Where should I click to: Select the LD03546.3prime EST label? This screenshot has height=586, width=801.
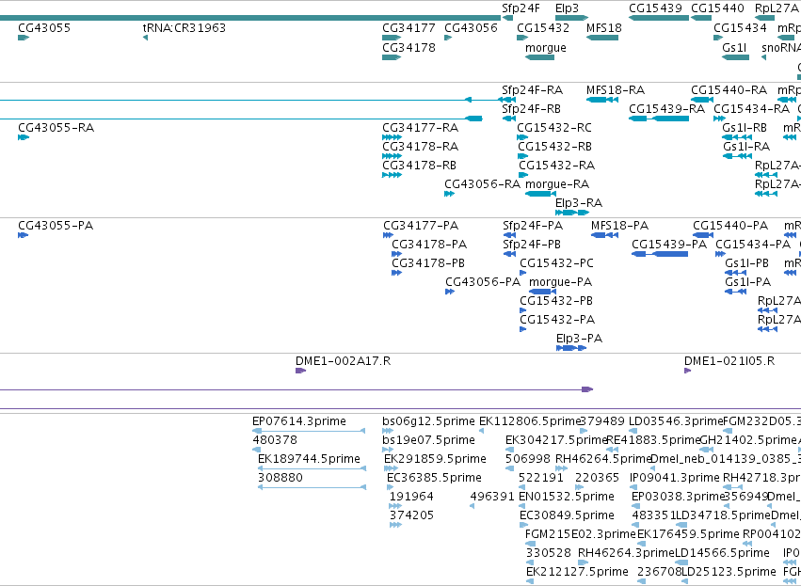(676, 421)
